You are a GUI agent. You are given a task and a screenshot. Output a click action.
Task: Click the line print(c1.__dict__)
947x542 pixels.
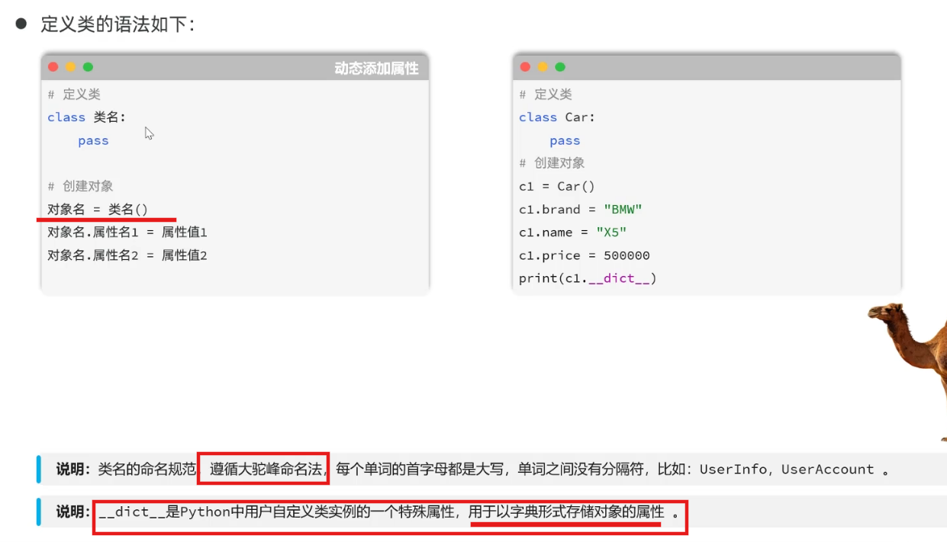pyautogui.click(x=588, y=278)
